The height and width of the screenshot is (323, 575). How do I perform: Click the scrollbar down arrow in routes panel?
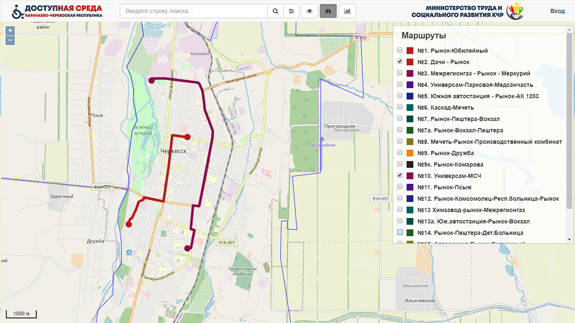(570, 240)
